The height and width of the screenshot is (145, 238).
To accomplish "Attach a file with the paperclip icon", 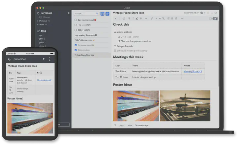I will click(163, 18).
